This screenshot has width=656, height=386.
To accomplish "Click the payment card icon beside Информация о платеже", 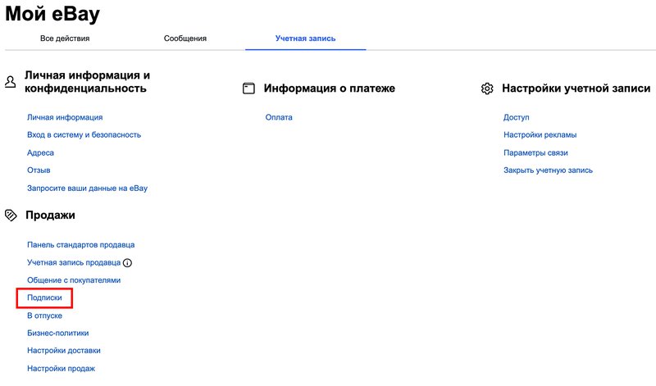I will coord(248,89).
